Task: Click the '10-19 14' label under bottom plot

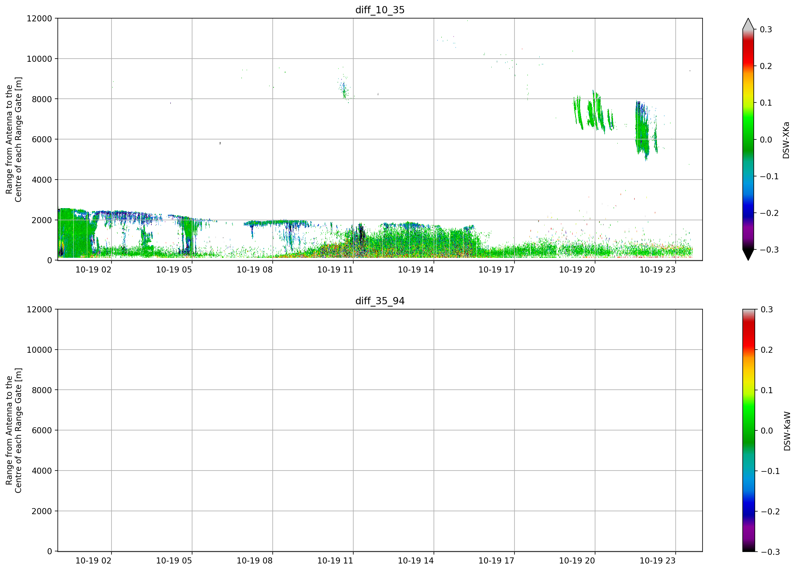Action: pyautogui.click(x=416, y=561)
